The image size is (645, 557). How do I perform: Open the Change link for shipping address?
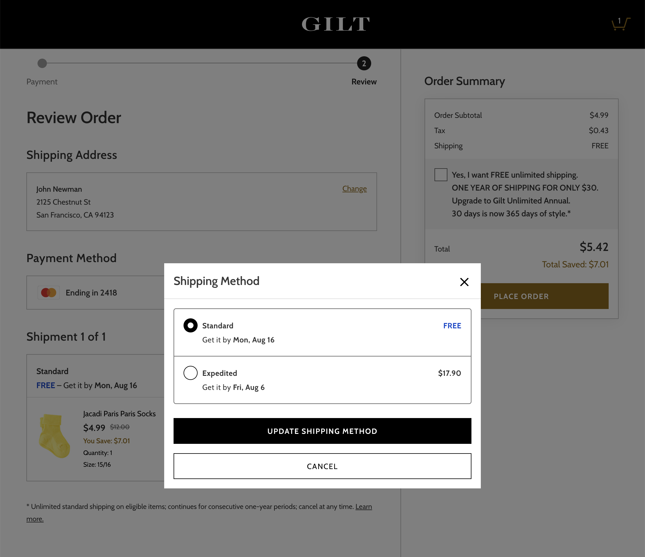[354, 189]
